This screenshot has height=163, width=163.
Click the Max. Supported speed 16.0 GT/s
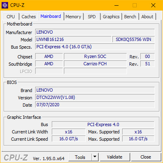coord(138,139)
